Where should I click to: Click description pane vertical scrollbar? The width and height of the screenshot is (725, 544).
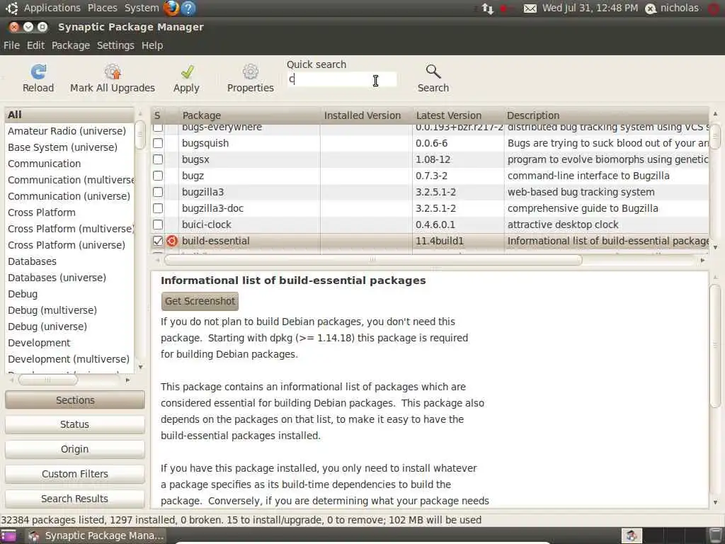pyautogui.click(x=715, y=346)
